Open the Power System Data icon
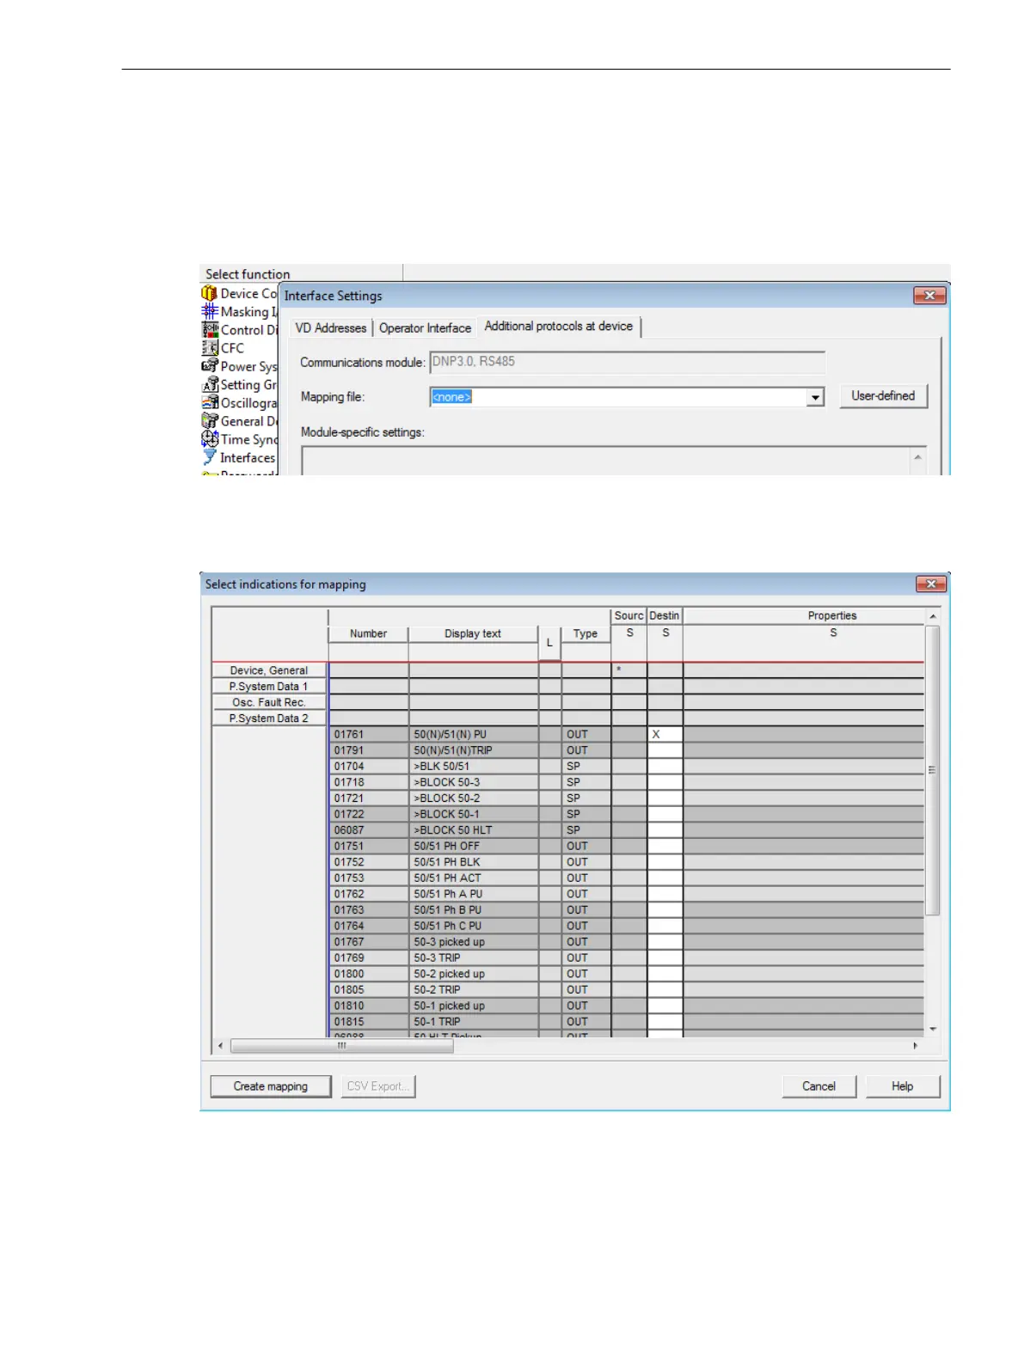 coord(209,366)
